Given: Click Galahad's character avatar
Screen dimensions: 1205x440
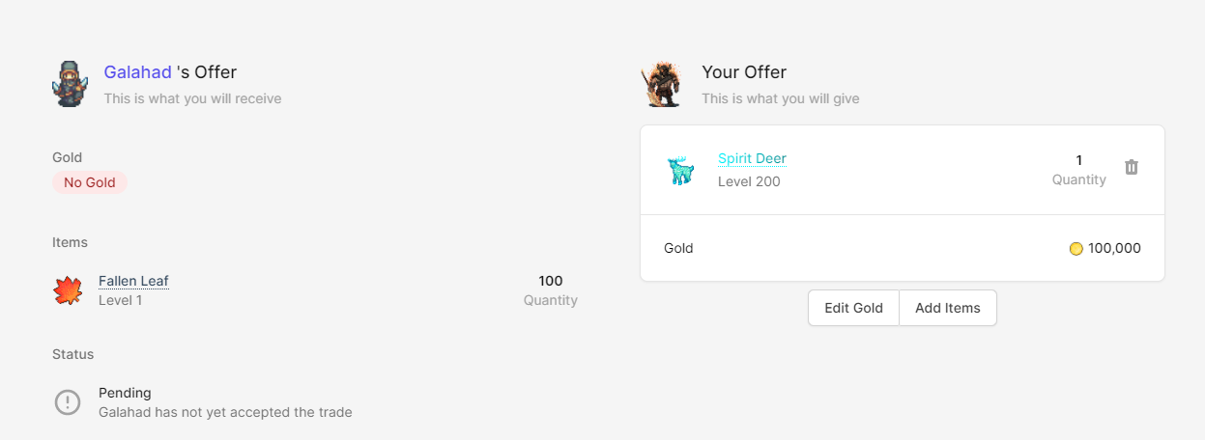Looking at the screenshot, I should [70, 84].
